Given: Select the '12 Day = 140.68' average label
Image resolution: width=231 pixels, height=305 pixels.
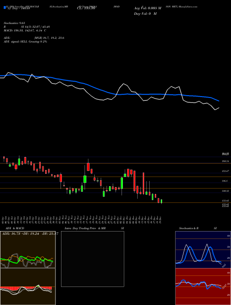Looking at the screenshot, I should [x=18, y=8].
